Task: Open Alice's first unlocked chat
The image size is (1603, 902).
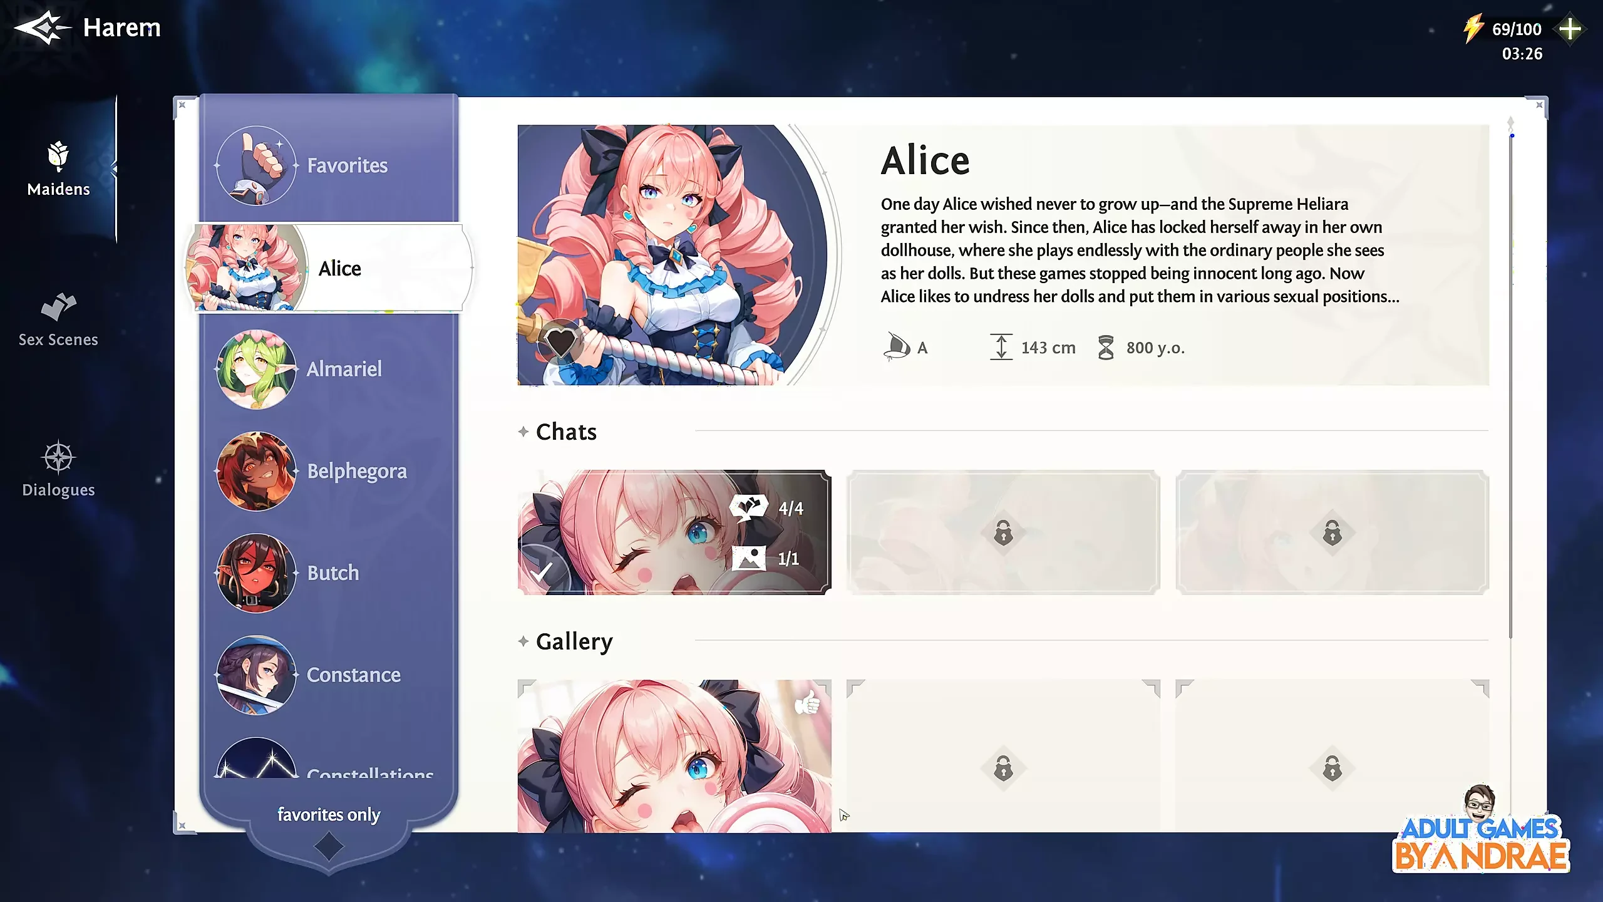Action: click(674, 532)
